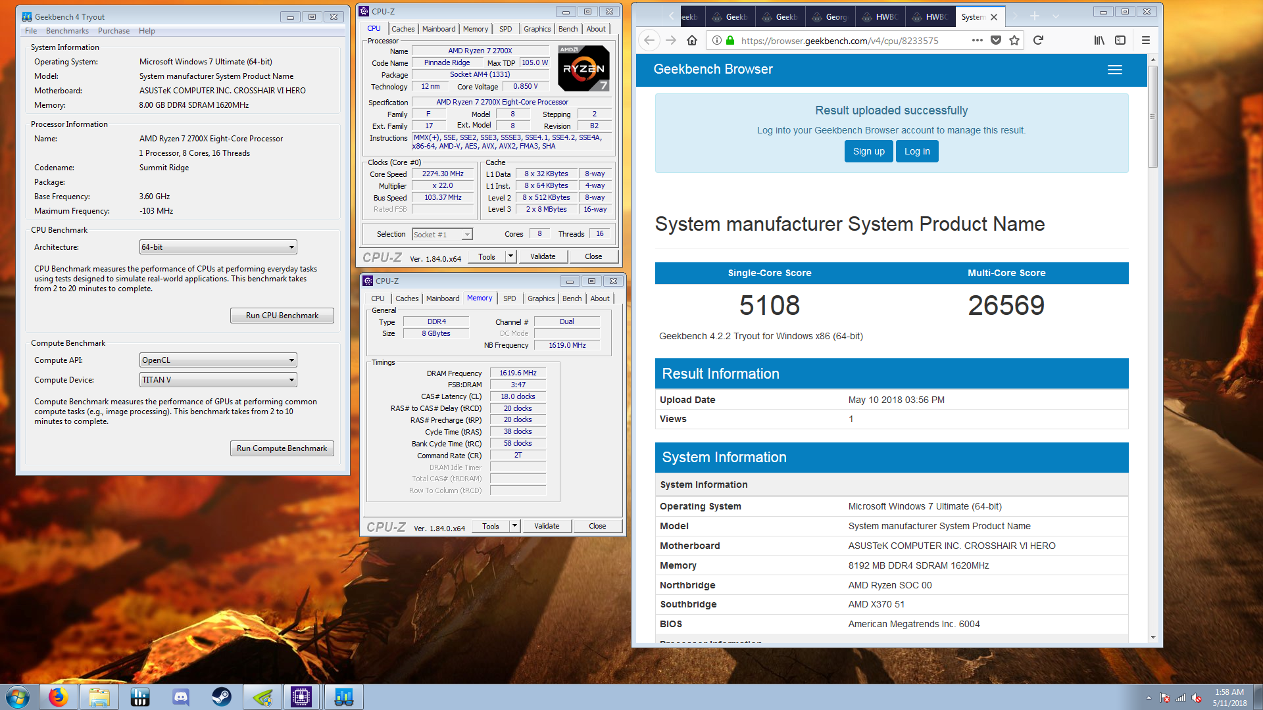Click Close in bottom CPU-Z
1263x710 pixels.
[x=597, y=526]
